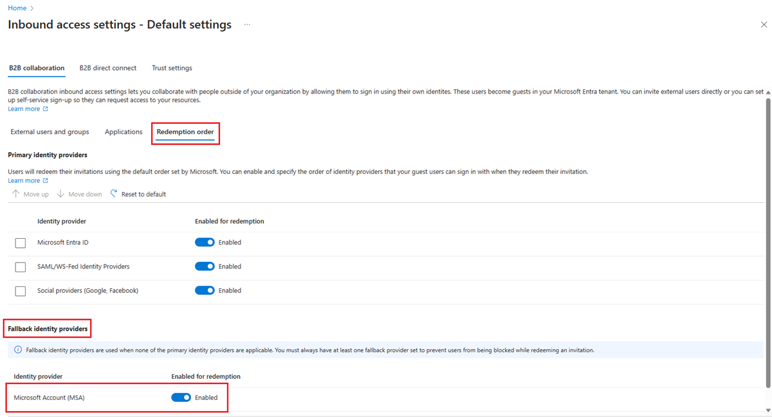Turn off Social providers redemption toggle
The height and width of the screenshot is (418, 772).
(x=205, y=290)
